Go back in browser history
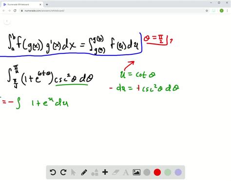 pos(4,11)
